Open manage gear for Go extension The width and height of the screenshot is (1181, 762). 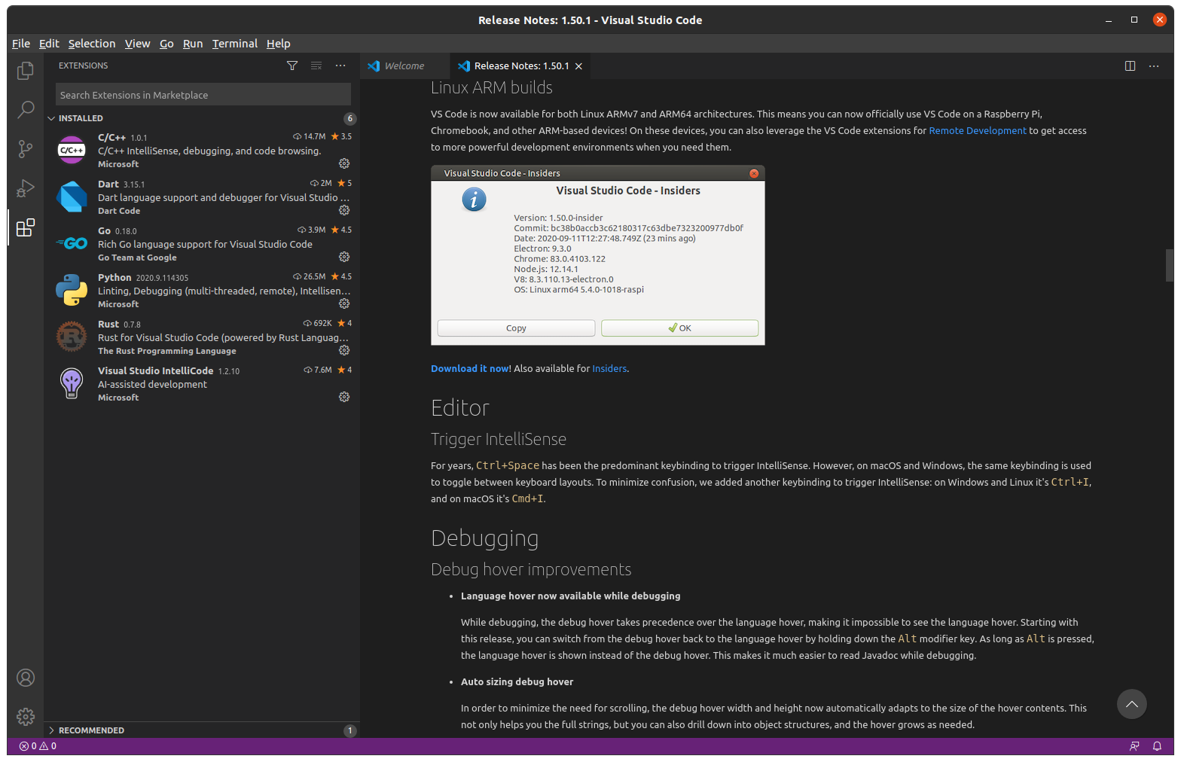click(x=344, y=257)
